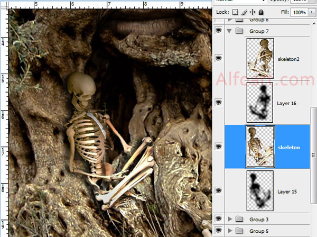Enable lock transparent pixels icon
The width and height of the screenshot is (317, 237).
pos(235,12)
